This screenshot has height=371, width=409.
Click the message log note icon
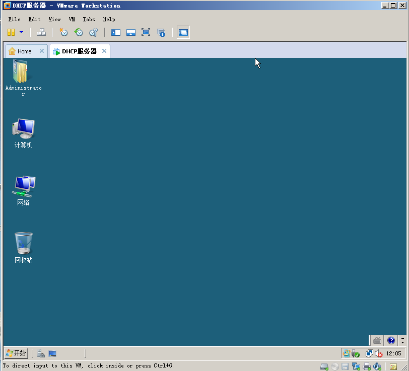point(393,367)
